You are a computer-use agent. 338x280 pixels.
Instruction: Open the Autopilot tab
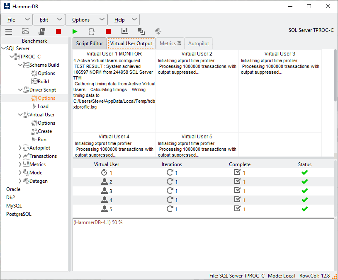[x=199, y=43]
